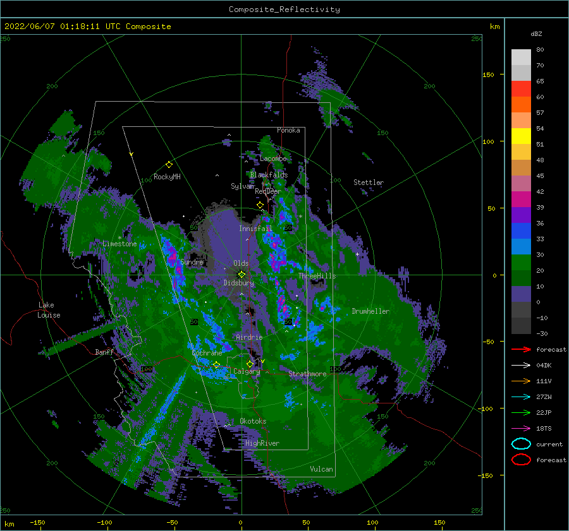Viewport: 569px width, 531px height.
Task: Click the Limestone map label
Action: tap(119, 244)
